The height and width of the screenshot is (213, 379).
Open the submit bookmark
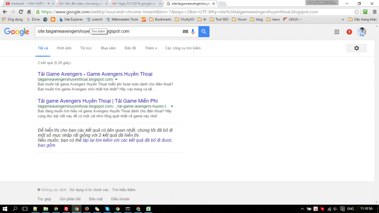tap(94, 19)
